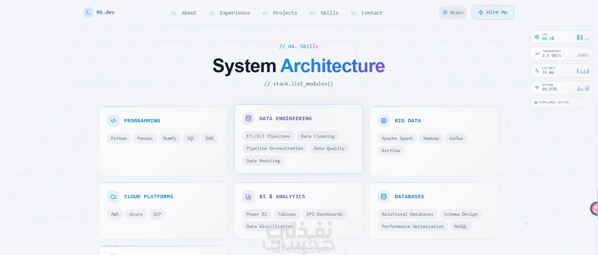The width and height of the screenshot is (598, 255).
Task: Click the Data Modeling chip
Action: tap(263, 161)
